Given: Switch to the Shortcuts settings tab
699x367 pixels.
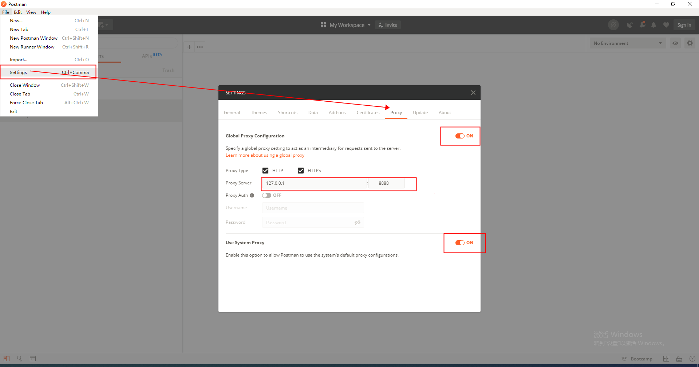Looking at the screenshot, I should (x=288, y=113).
